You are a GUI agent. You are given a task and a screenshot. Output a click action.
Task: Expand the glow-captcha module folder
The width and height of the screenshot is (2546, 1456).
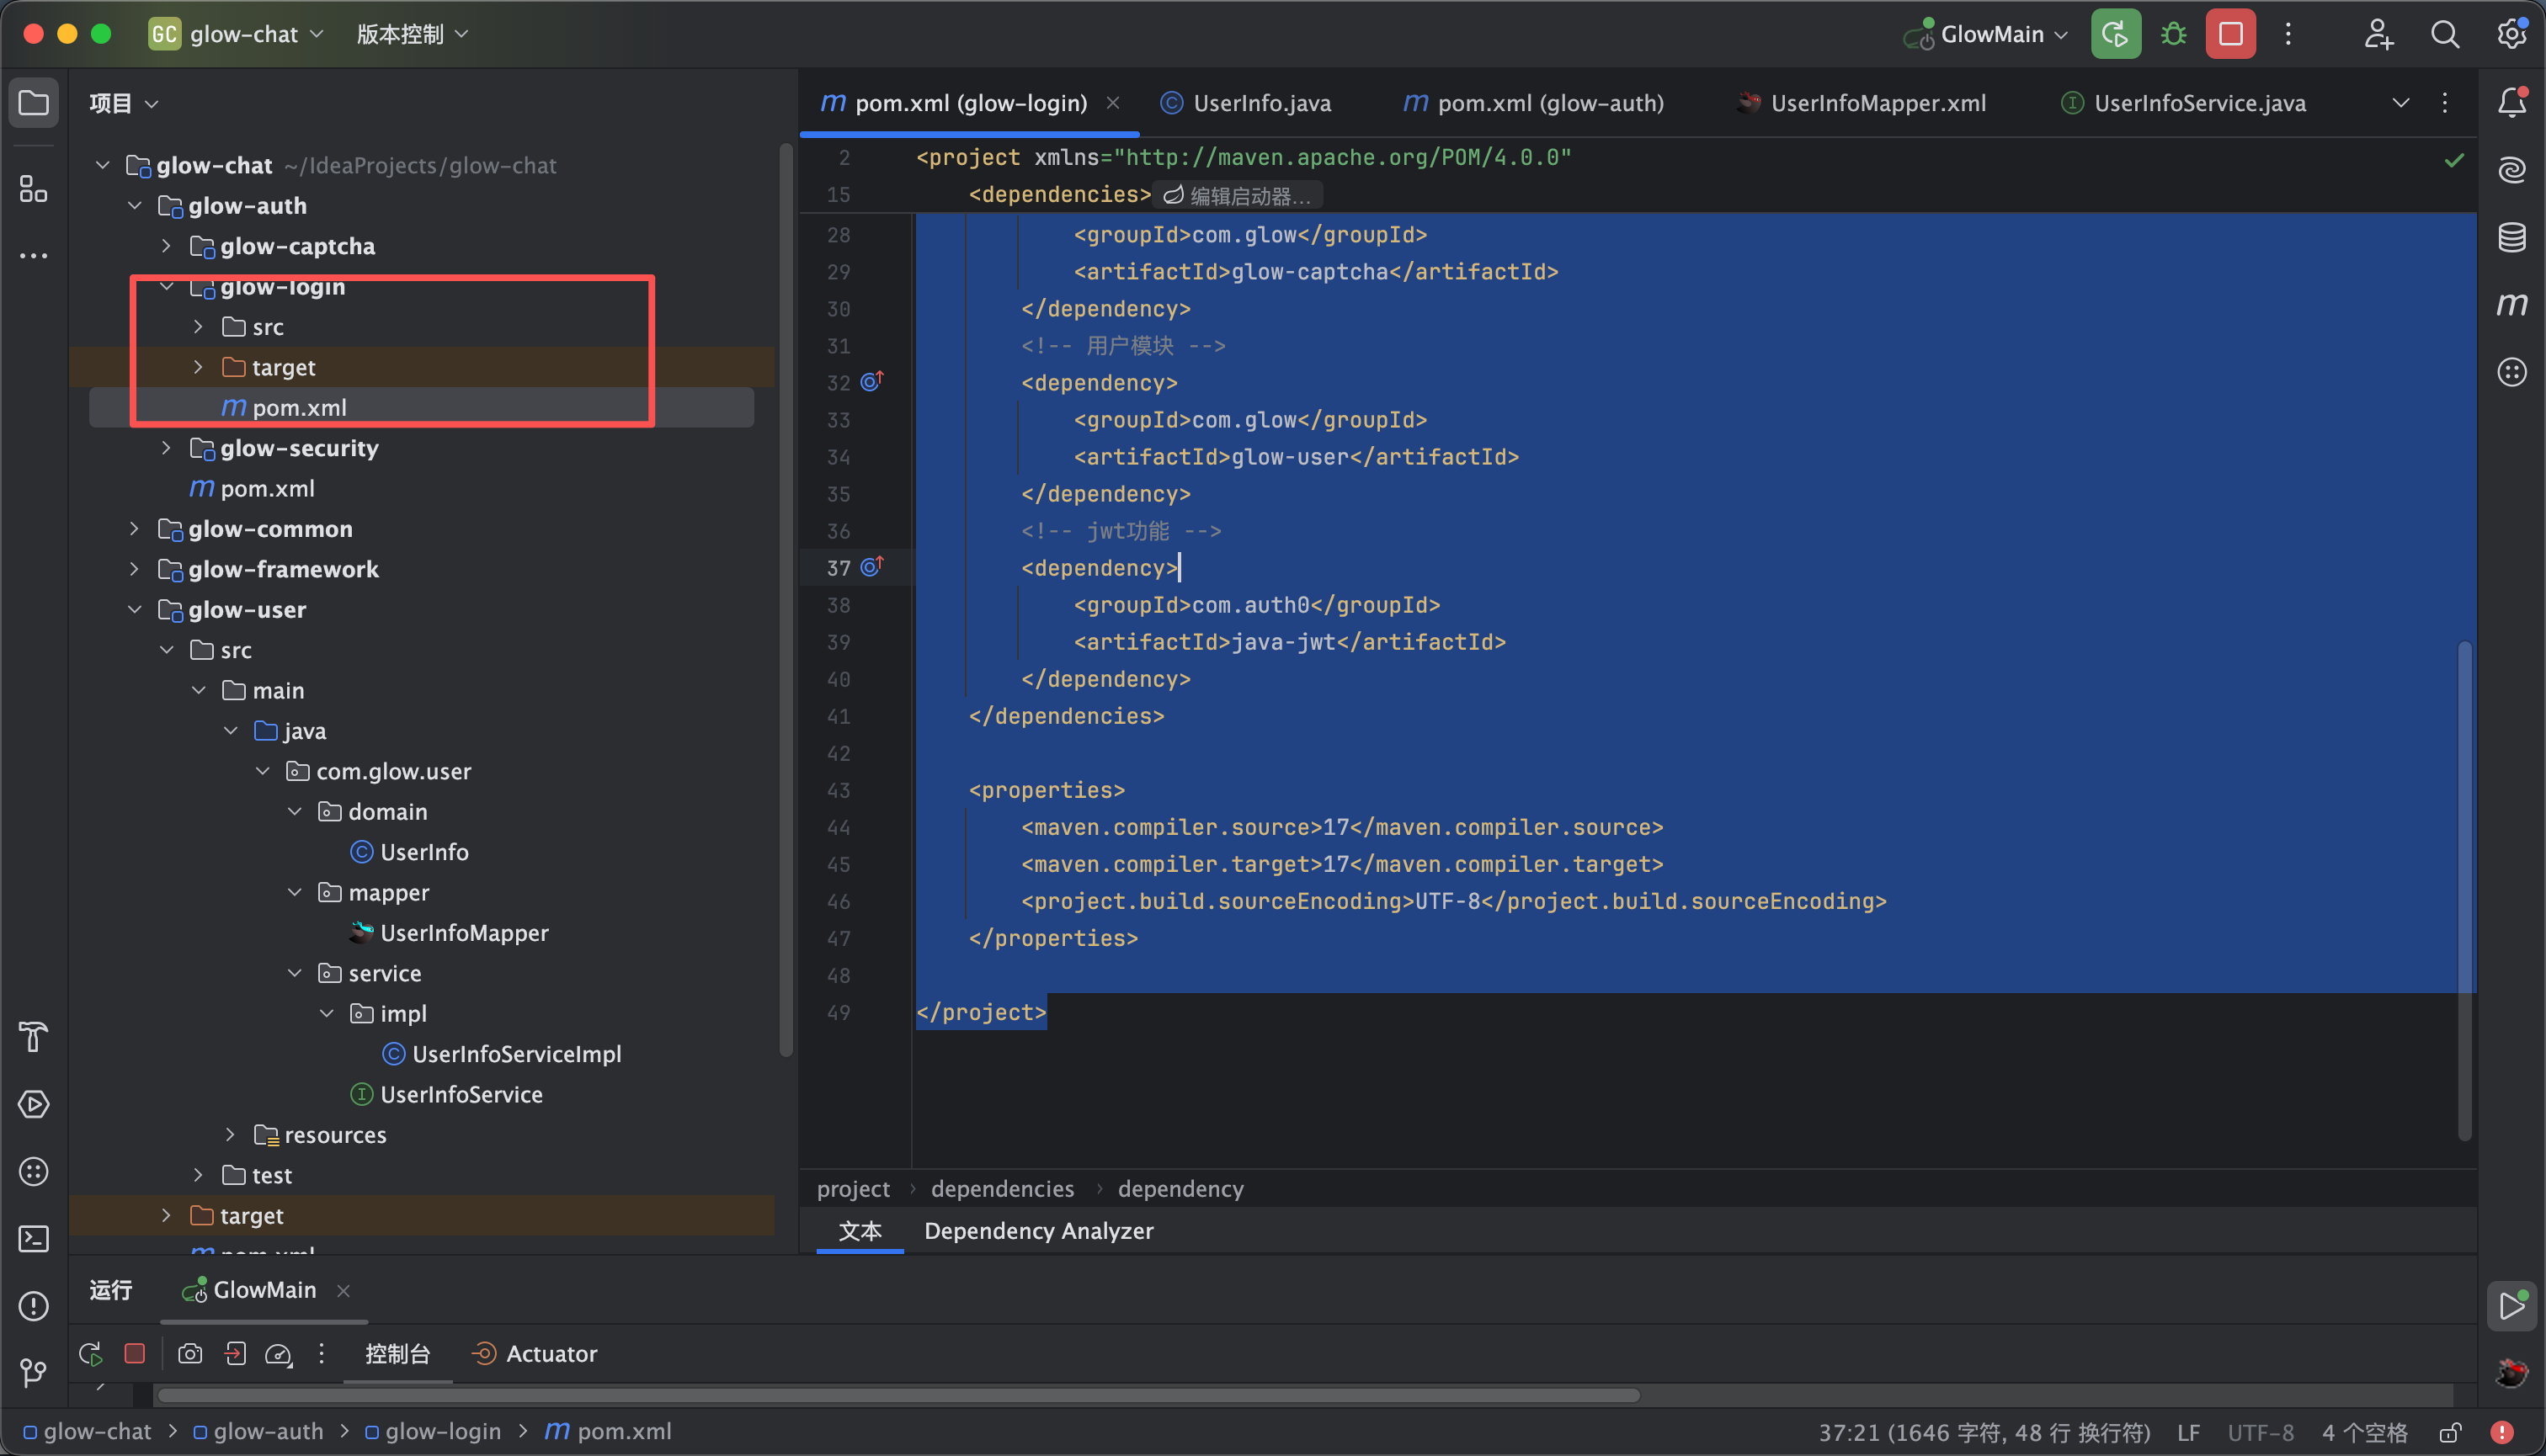click(x=166, y=246)
